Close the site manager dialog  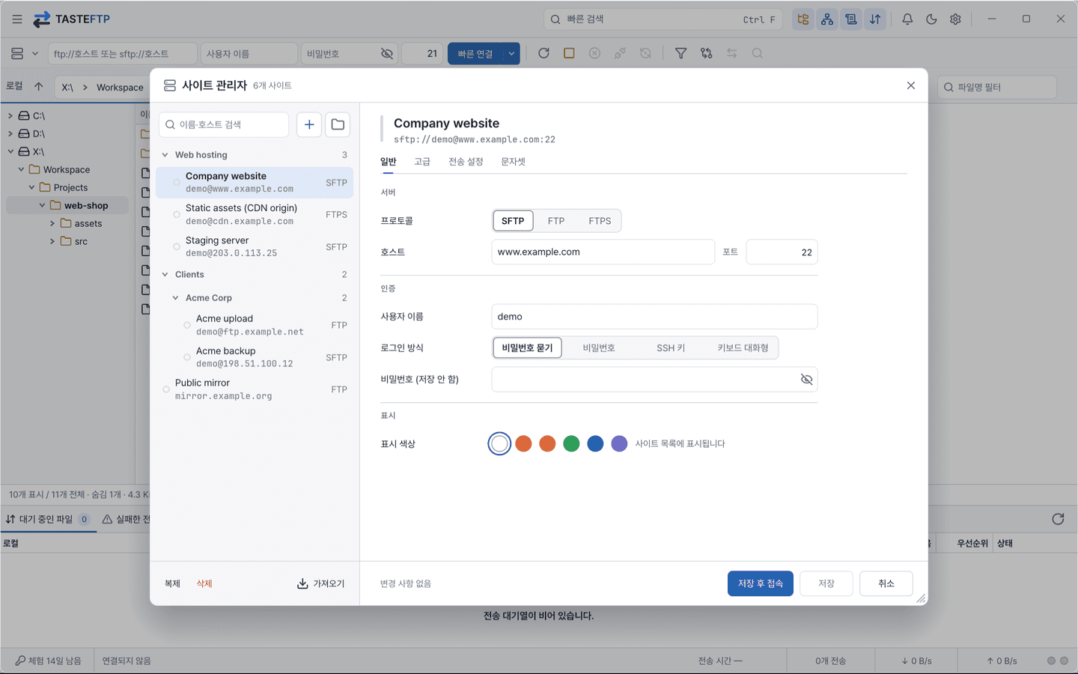(x=911, y=85)
